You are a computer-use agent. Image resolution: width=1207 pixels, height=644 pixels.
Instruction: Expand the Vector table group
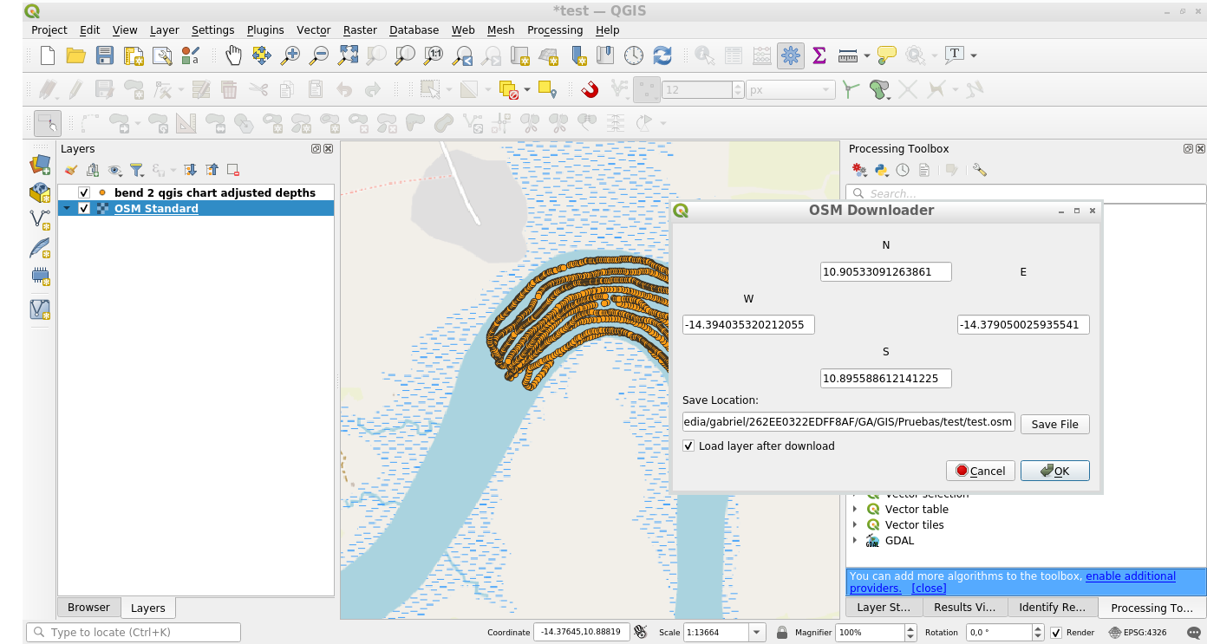pos(855,509)
